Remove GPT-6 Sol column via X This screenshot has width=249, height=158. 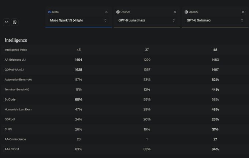coord(243,12)
